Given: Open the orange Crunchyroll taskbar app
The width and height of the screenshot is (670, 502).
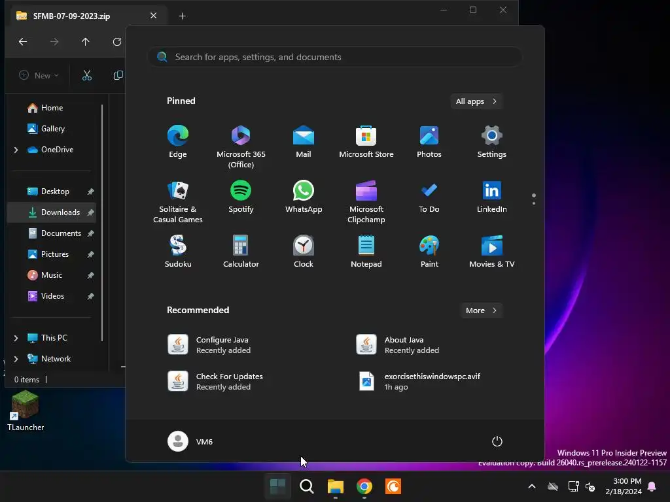Looking at the screenshot, I should [393, 486].
